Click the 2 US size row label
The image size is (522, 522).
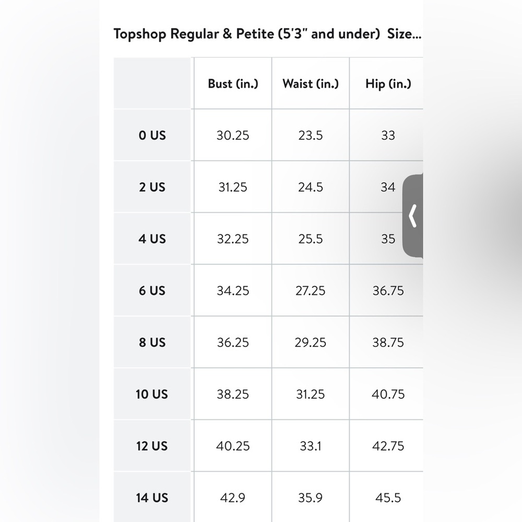click(x=152, y=187)
